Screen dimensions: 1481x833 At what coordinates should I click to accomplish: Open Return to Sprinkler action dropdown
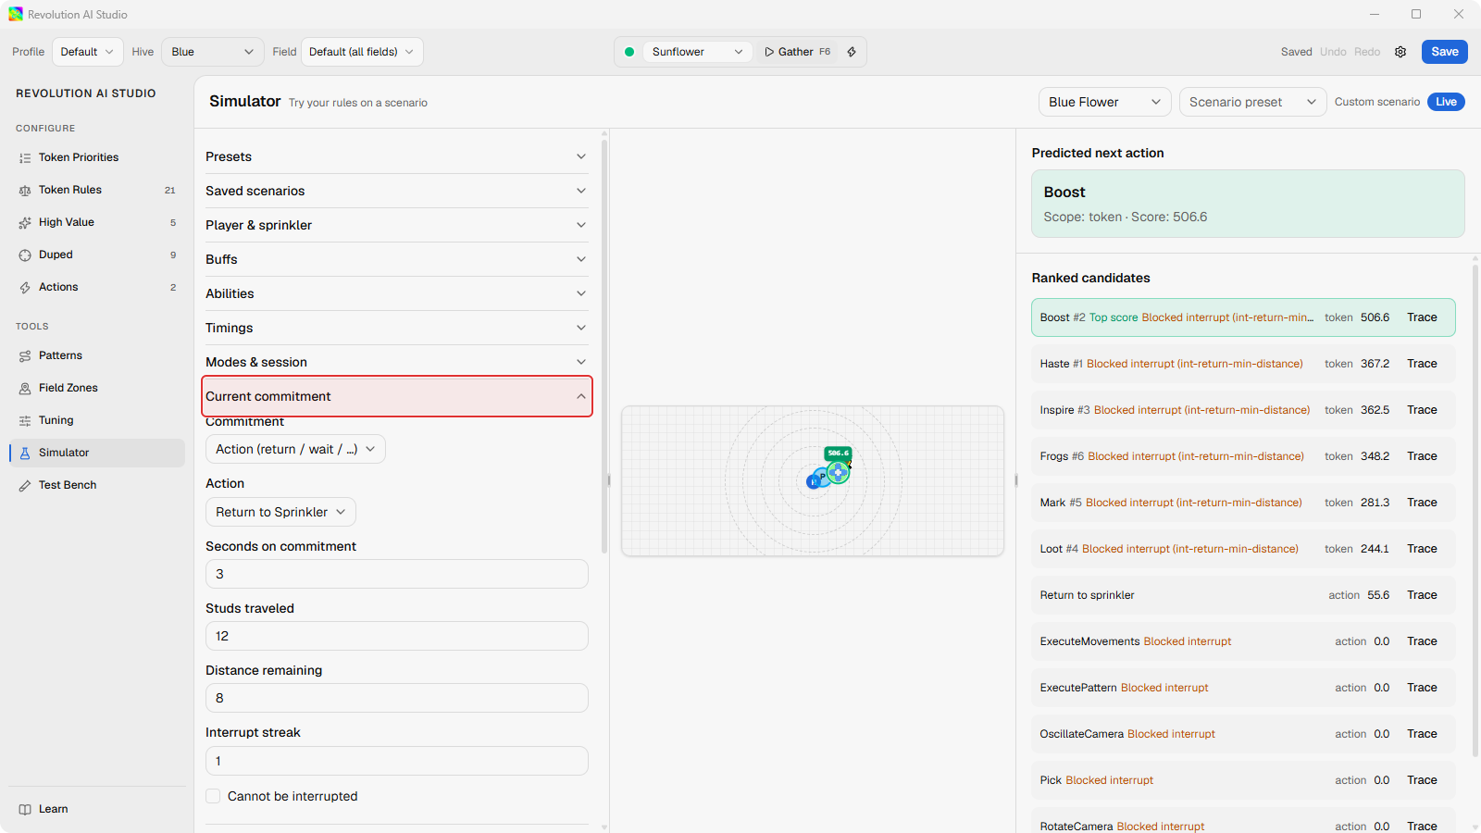(280, 512)
